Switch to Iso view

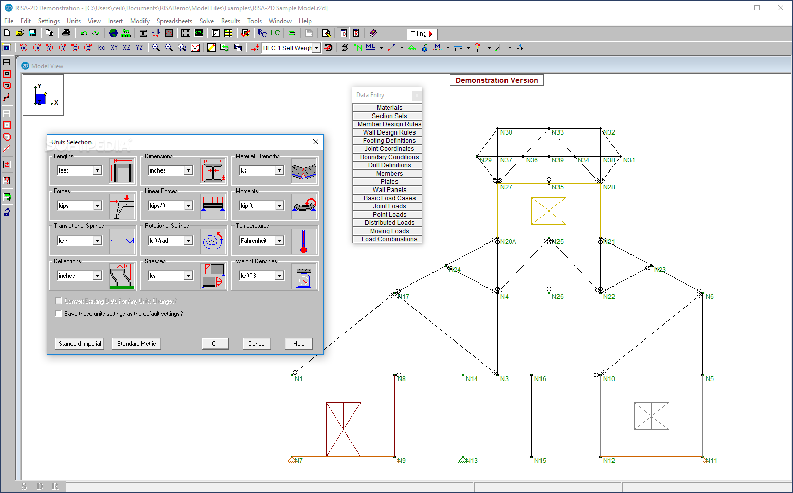tap(101, 47)
